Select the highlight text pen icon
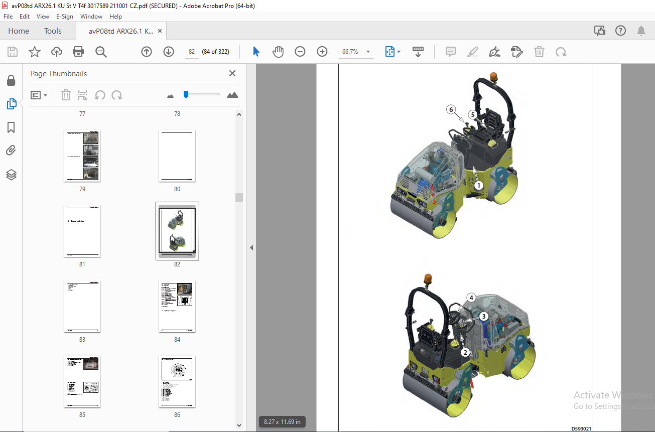Image resolution: width=655 pixels, height=432 pixels. 472,52
